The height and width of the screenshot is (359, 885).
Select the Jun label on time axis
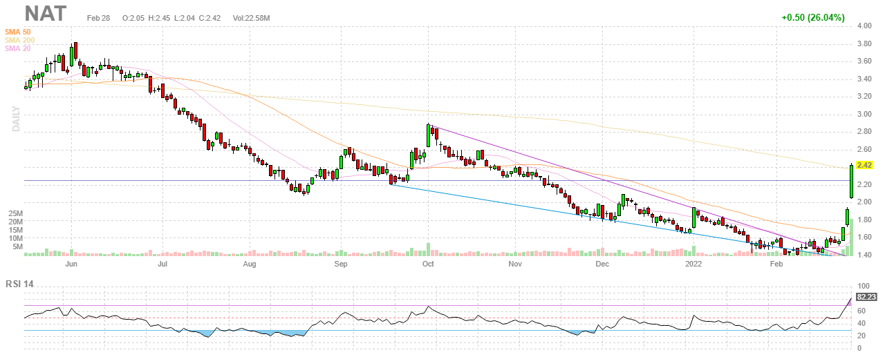71,264
